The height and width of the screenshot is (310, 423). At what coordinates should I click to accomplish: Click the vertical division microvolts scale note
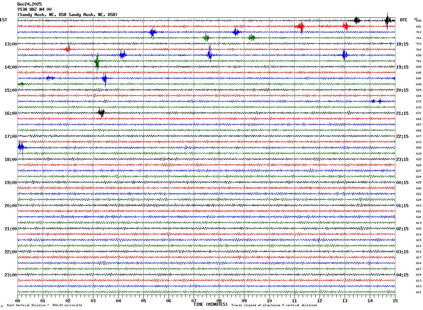coord(44,305)
